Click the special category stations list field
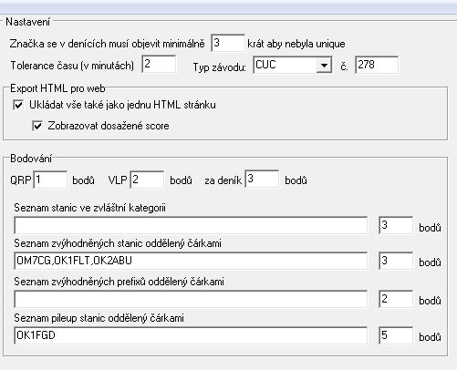 [191, 225]
